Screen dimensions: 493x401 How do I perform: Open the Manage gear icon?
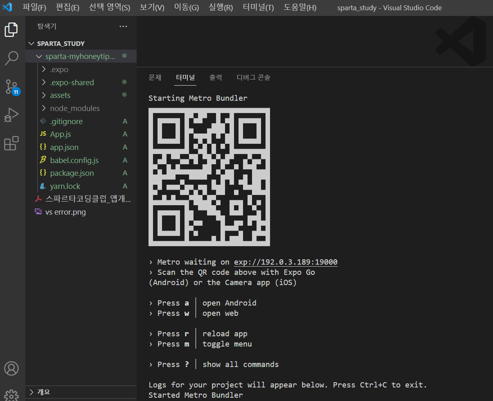coord(11,396)
